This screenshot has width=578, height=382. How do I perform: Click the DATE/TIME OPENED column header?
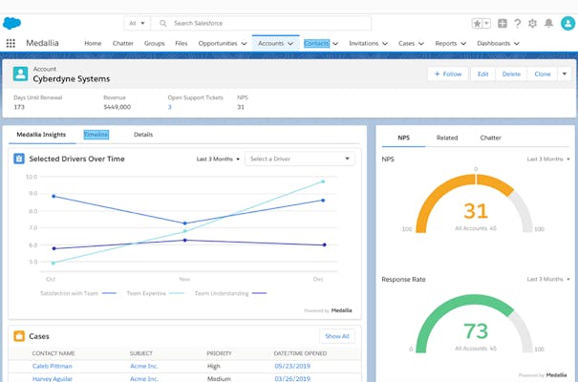(300, 353)
